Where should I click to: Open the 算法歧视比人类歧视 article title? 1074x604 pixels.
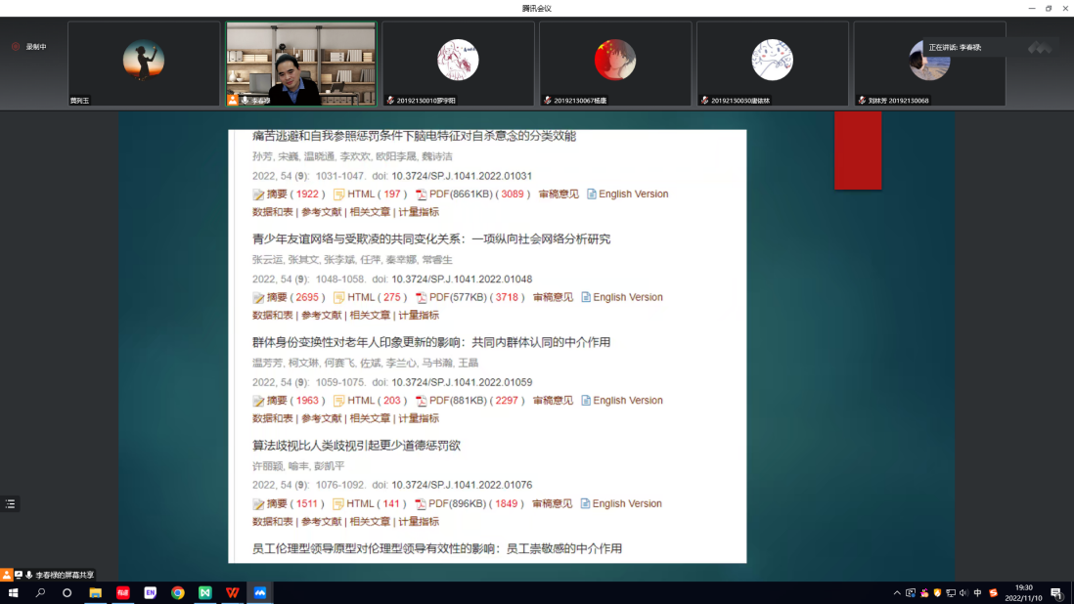pos(356,446)
